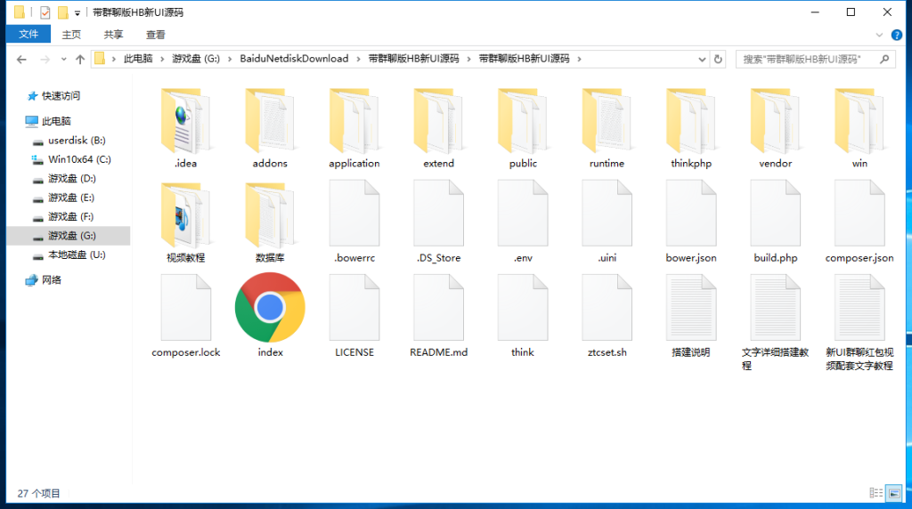The image size is (912, 509).
Task: Select the Chrome index file
Action: pyautogui.click(x=270, y=317)
